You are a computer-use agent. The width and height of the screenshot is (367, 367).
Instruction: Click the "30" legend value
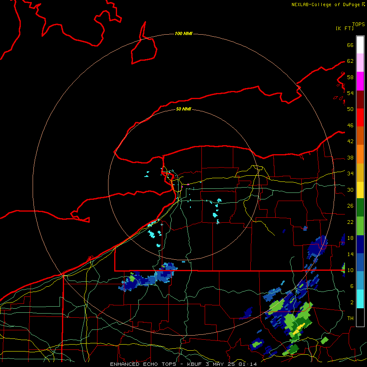coord(350,190)
